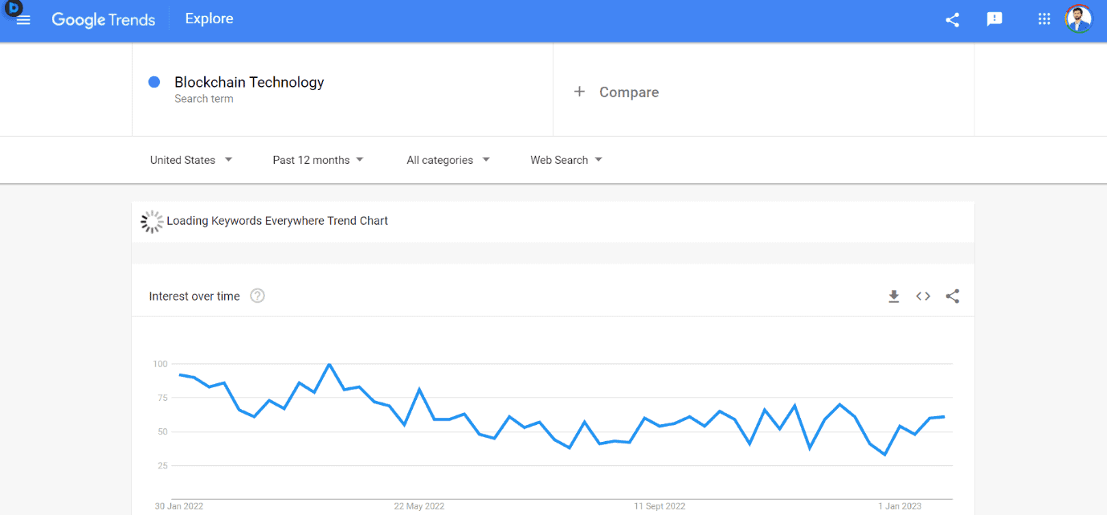The height and width of the screenshot is (515, 1107).
Task: Click the blue series color dot
Action: [x=153, y=82]
